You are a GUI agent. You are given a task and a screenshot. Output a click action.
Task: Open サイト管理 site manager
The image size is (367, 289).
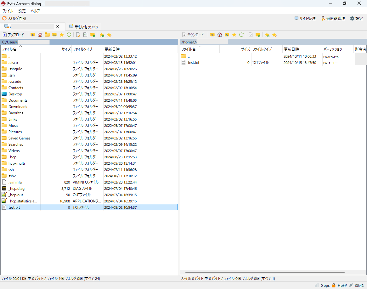pos(305,19)
